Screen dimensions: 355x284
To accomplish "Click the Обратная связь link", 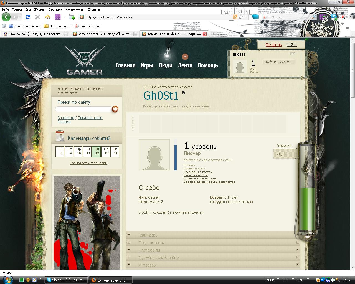I will (90, 118).
